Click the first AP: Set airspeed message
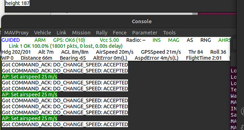 click(x=30, y=77)
